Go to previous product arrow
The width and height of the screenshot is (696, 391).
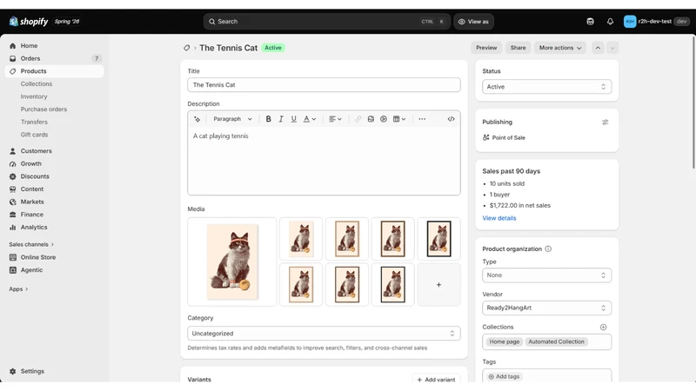point(598,48)
